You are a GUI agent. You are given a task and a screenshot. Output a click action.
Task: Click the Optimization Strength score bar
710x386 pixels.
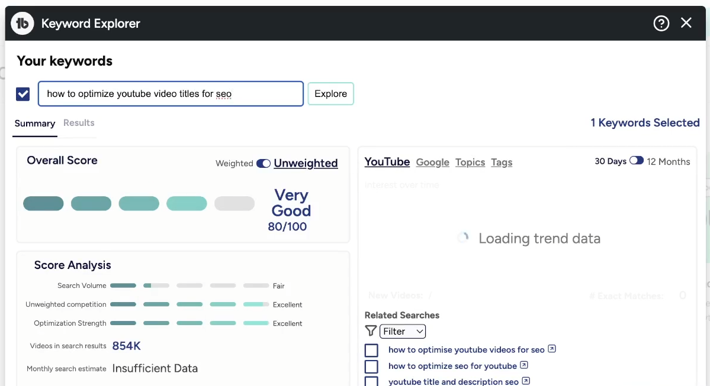pos(189,323)
